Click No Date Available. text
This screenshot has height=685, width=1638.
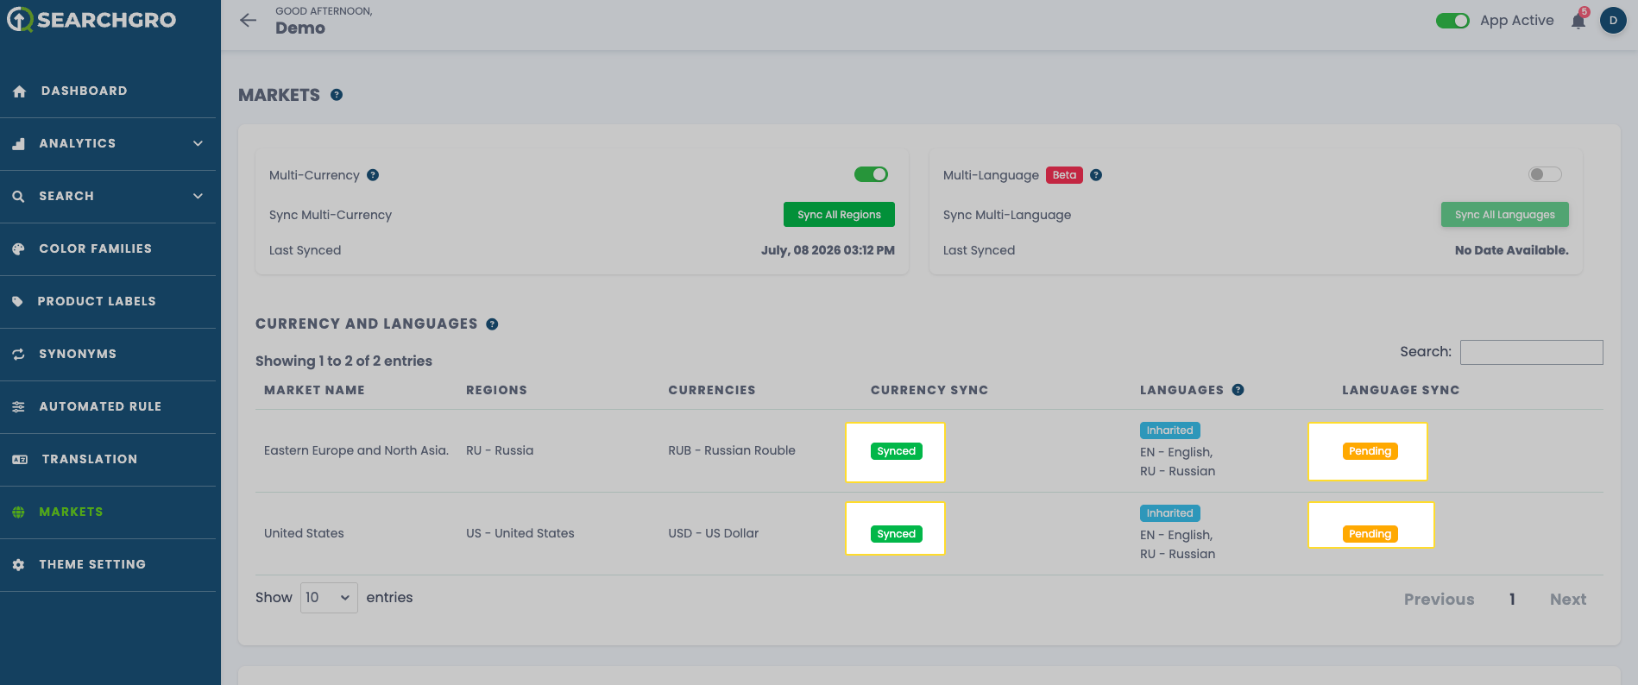coord(1511,250)
